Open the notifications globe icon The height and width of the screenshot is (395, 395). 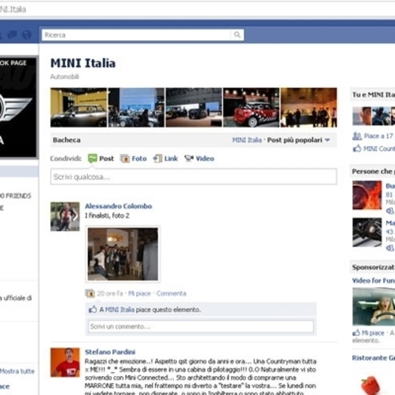(x=27, y=35)
